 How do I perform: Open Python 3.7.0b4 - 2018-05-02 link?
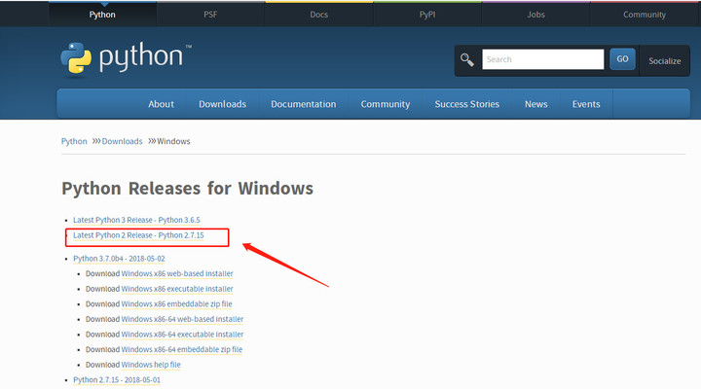click(x=119, y=259)
